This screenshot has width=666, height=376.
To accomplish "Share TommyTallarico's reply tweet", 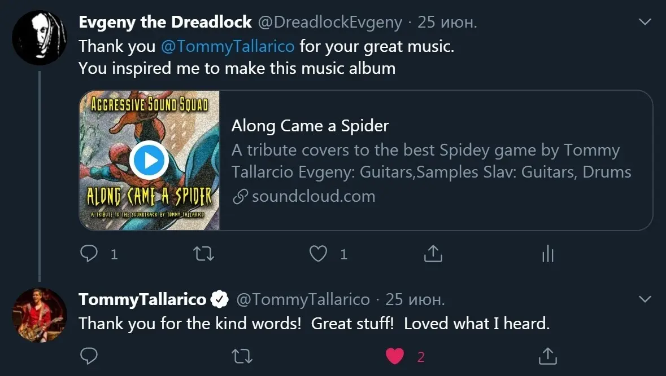I will tap(547, 356).
